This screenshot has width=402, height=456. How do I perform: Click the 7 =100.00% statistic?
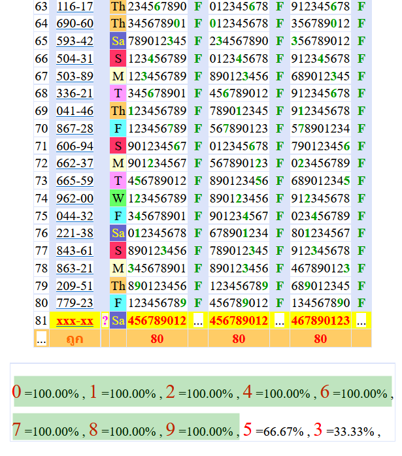click(x=45, y=430)
